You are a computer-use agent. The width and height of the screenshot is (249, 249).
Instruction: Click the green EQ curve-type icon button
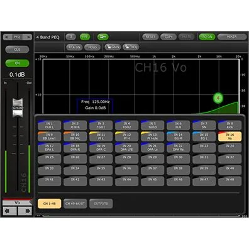[102, 37]
